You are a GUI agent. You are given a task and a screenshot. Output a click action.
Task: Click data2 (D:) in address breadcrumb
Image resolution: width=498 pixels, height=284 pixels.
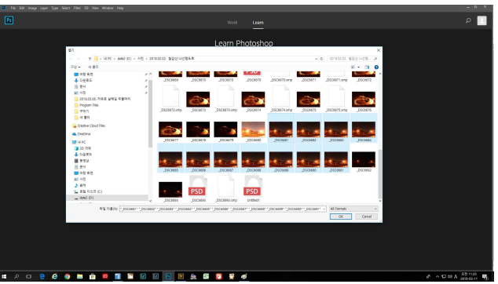tap(124, 59)
